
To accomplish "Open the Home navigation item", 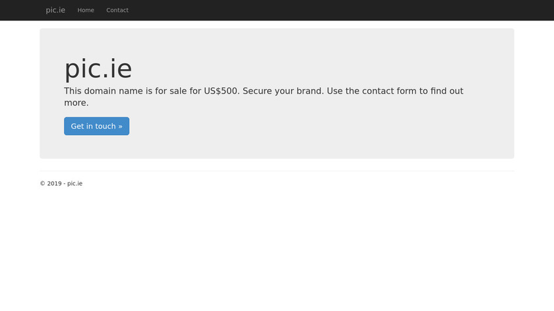I will click(x=86, y=10).
